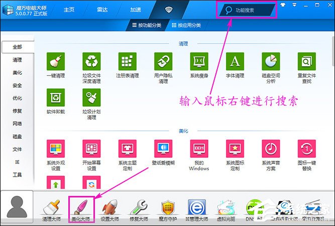Select IE category in sidebar
The width and height of the screenshot is (335, 226).
(x=17, y=162)
